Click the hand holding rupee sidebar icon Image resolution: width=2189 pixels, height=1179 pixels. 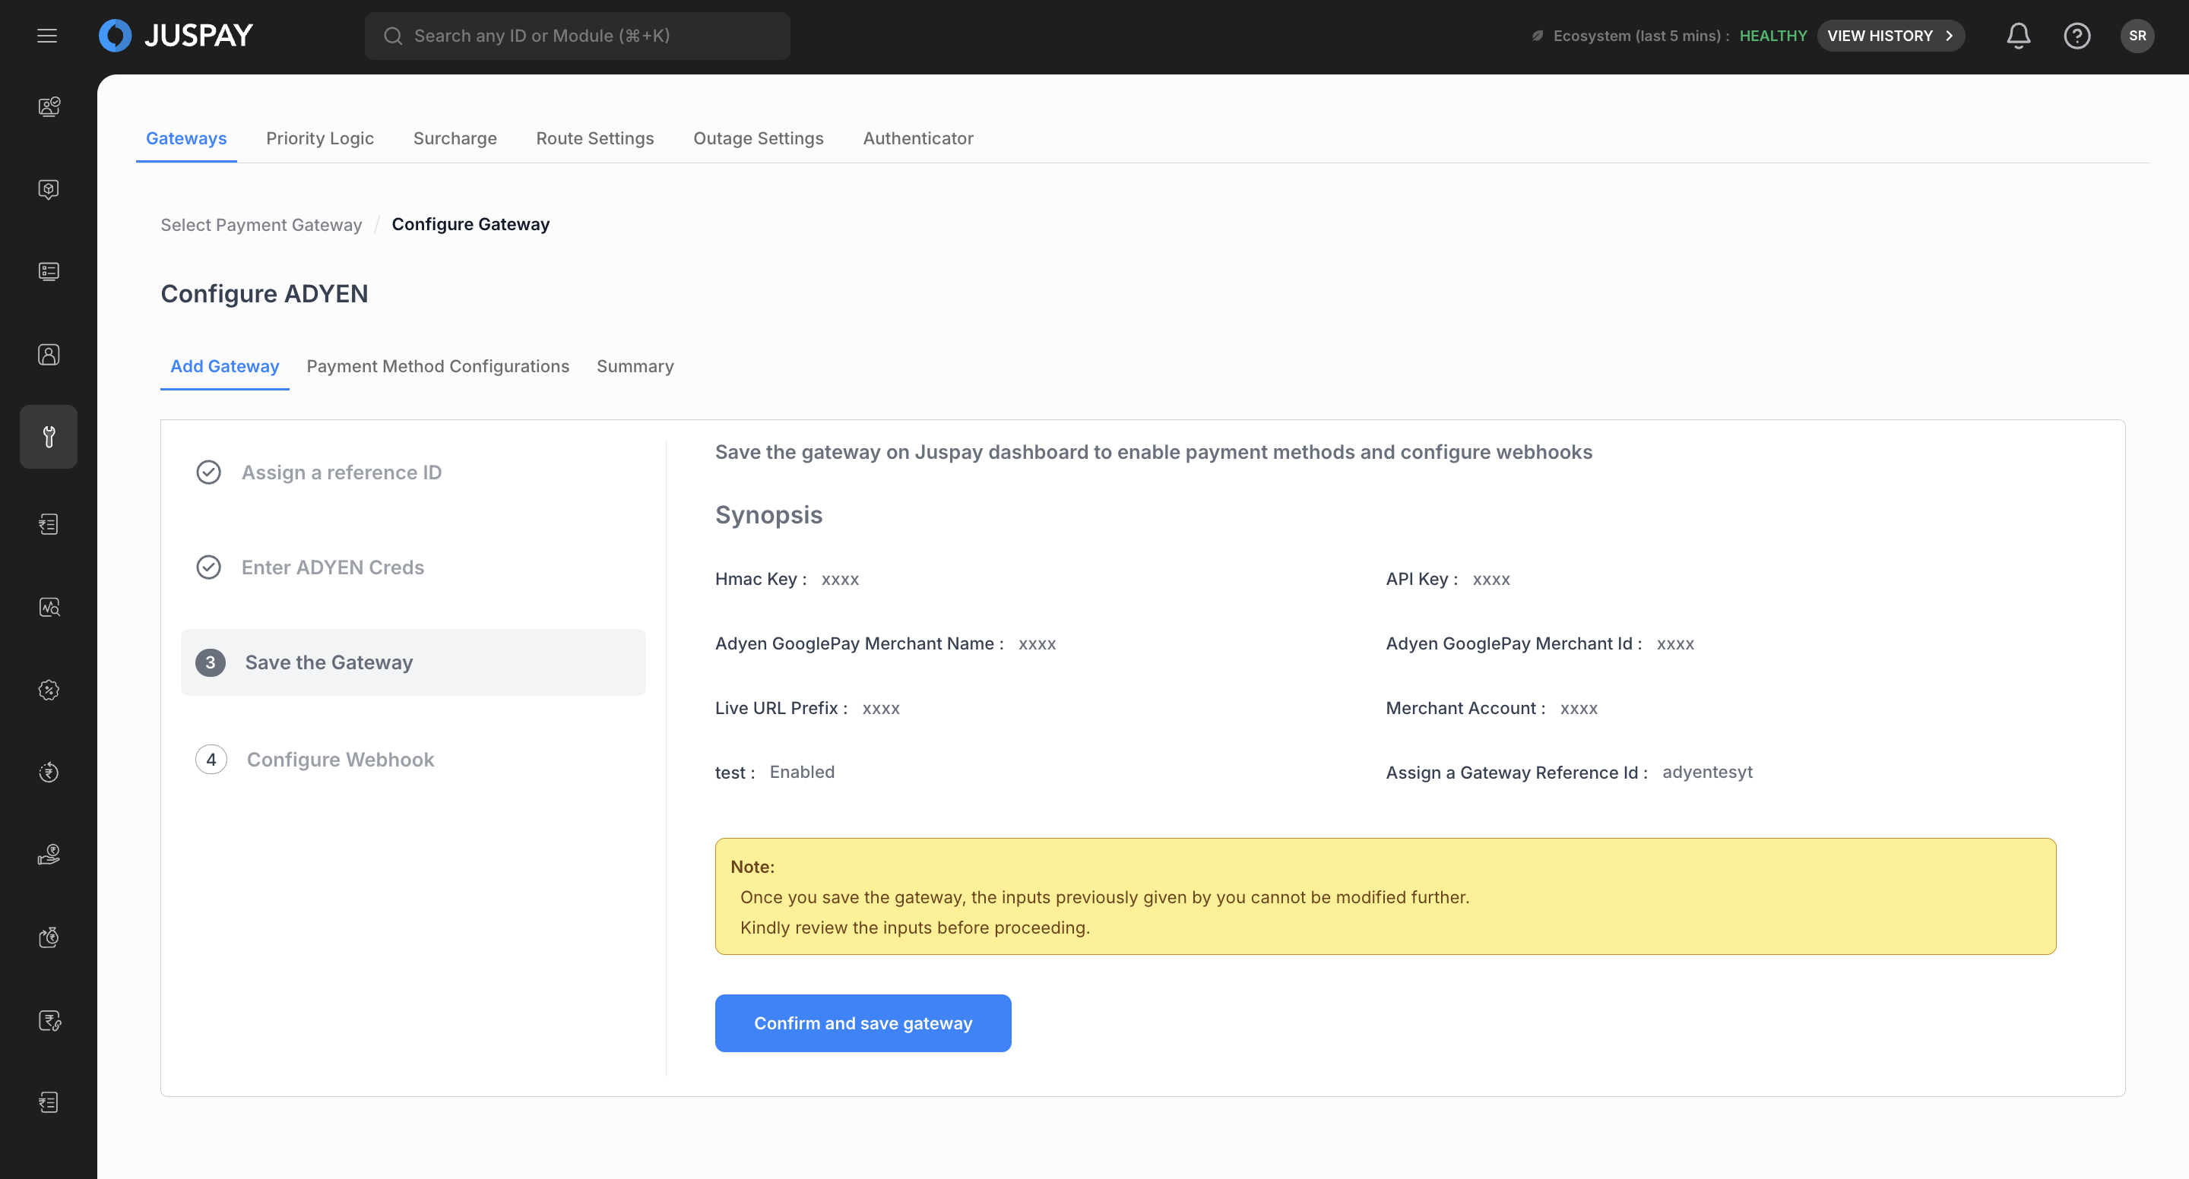click(x=49, y=855)
